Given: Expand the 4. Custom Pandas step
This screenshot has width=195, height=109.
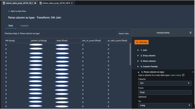Looking at the screenshot, I should click(138, 66).
